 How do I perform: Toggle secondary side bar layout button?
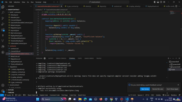(161, 2)
